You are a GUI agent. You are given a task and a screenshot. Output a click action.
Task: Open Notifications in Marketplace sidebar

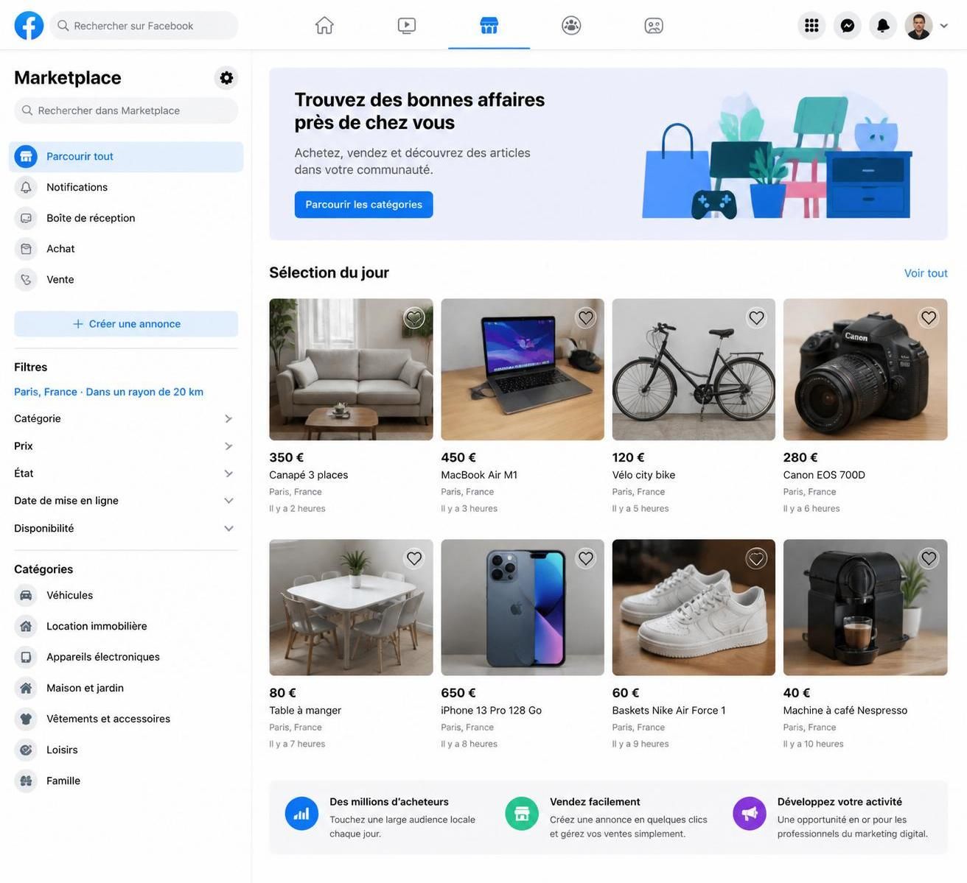click(x=126, y=187)
